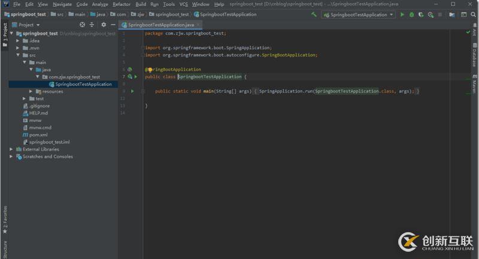Click the zjw breadcrumb in navigation bar
This screenshot has width=479, height=259.
click(138, 14)
